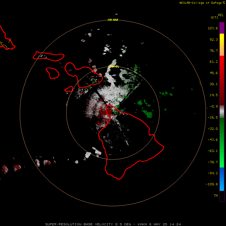Click the Super-Resolution Base Velocity caption
The width and height of the screenshot is (226, 226).
pos(113,224)
